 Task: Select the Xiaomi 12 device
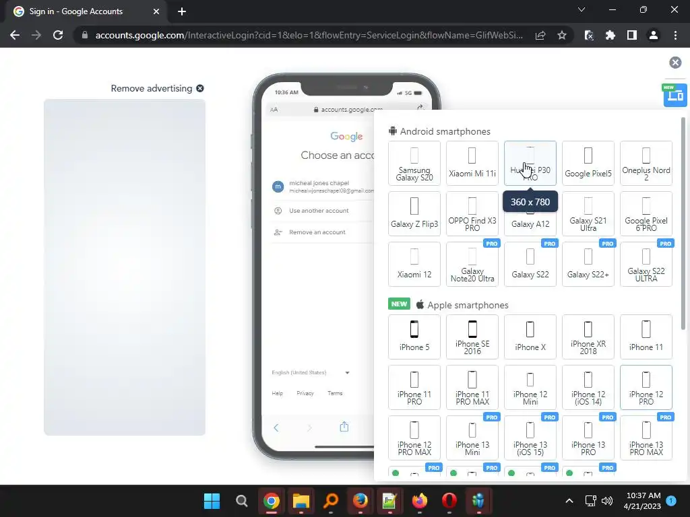coord(414,264)
